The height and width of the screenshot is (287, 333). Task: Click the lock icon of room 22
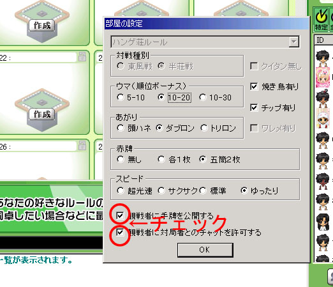click(82, 57)
